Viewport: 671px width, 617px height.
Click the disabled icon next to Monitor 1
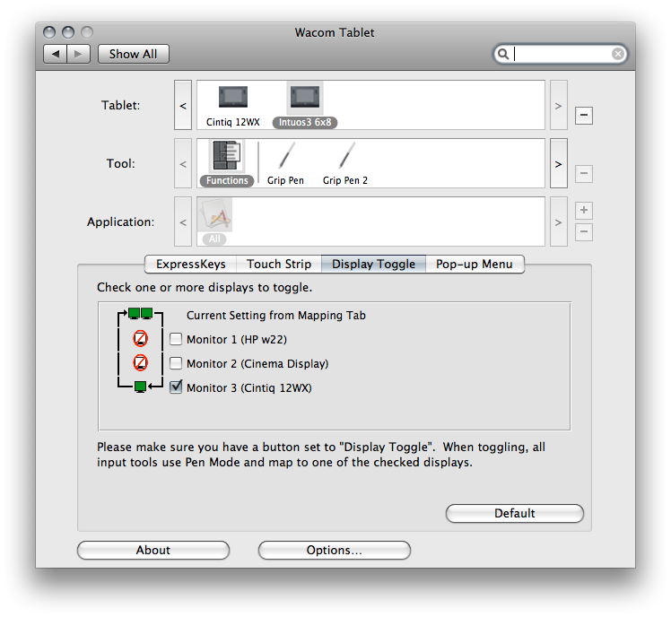click(x=140, y=338)
